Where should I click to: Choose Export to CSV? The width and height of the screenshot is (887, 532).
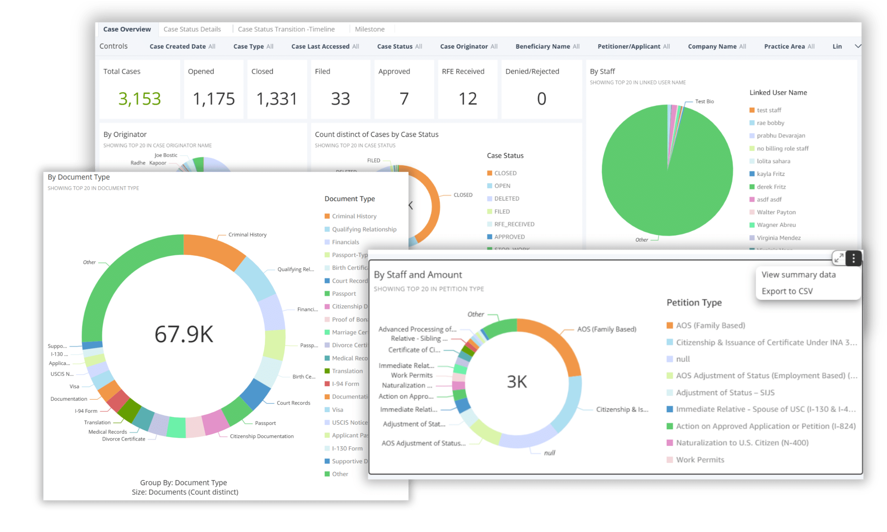pyautogui.click(x=787, y=291)
